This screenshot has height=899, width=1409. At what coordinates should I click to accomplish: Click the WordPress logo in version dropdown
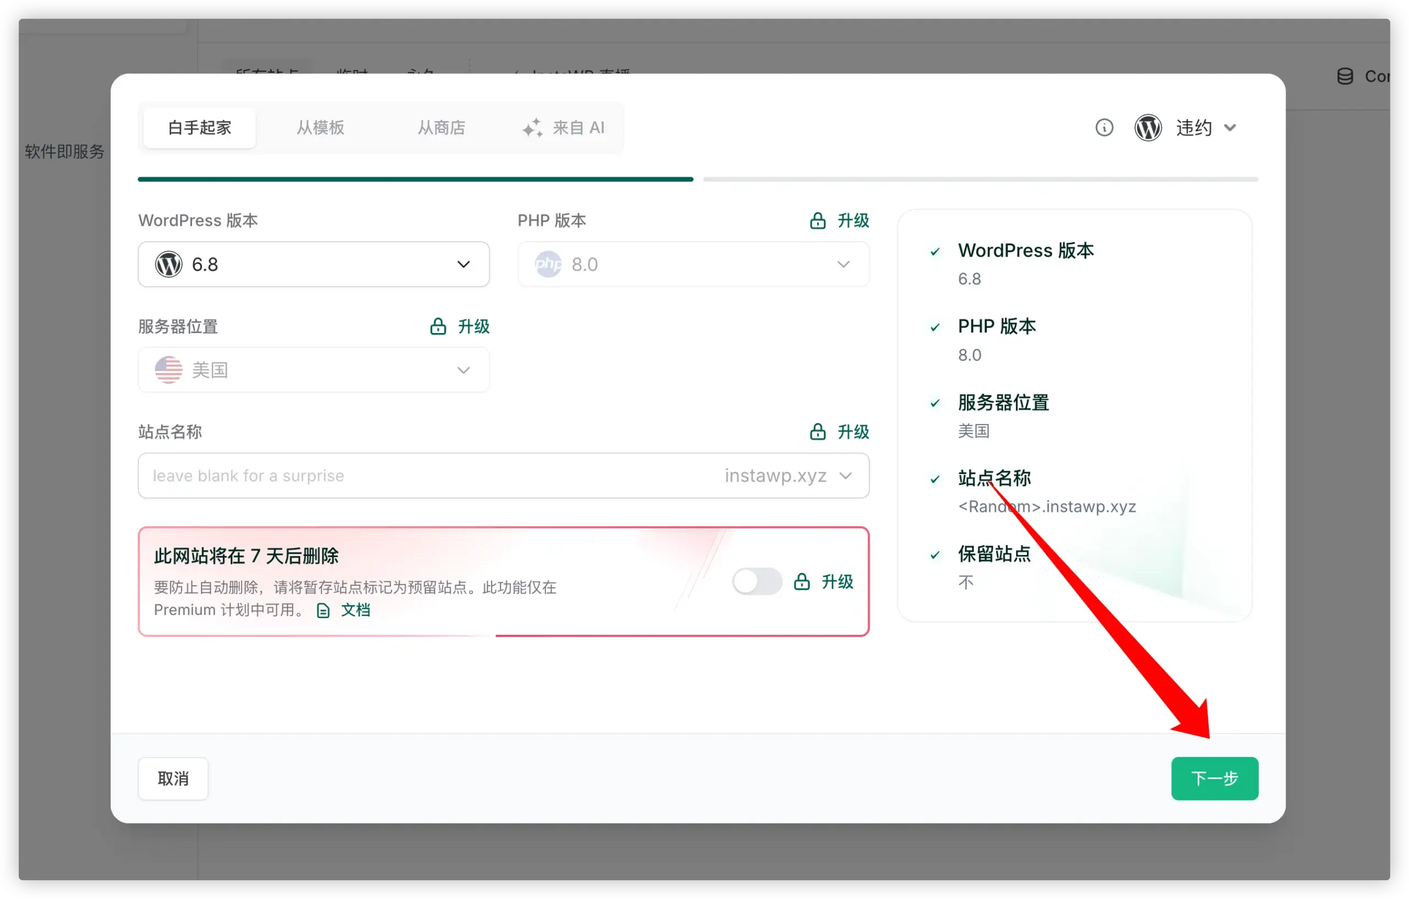[x=168, y=264]
